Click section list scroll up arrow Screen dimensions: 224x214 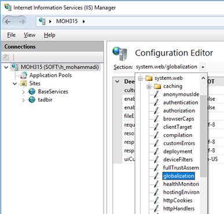point(203,78)
